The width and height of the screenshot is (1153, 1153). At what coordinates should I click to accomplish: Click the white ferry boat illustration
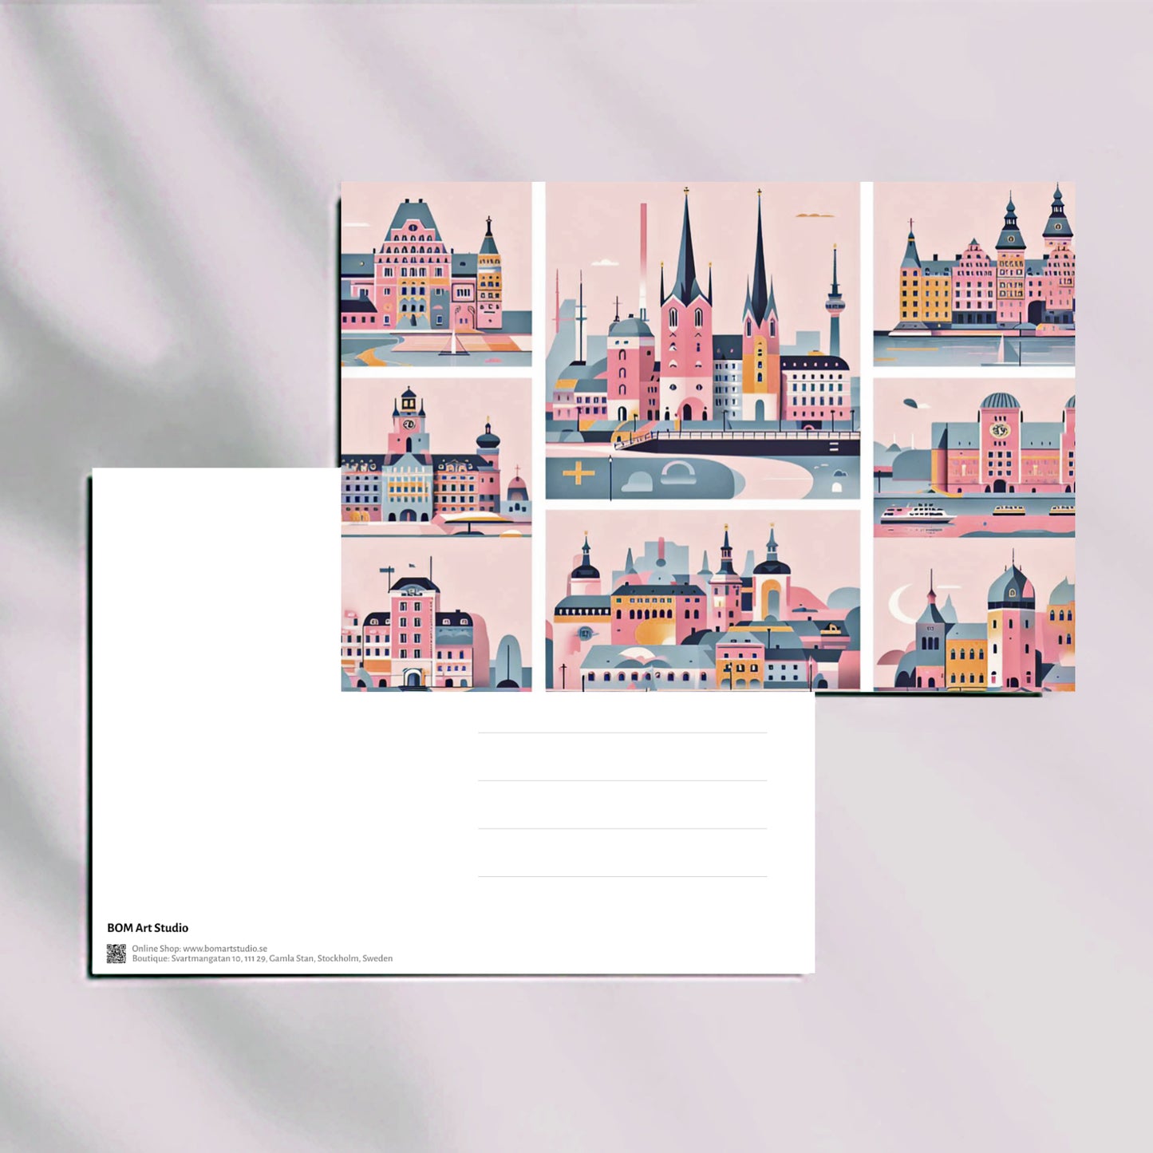click(917, 514)
